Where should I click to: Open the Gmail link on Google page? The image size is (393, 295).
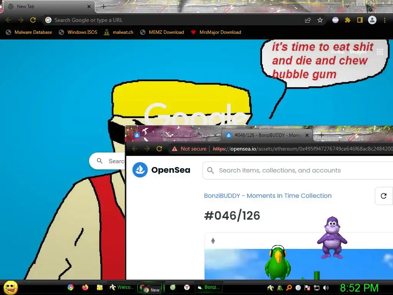338,52
